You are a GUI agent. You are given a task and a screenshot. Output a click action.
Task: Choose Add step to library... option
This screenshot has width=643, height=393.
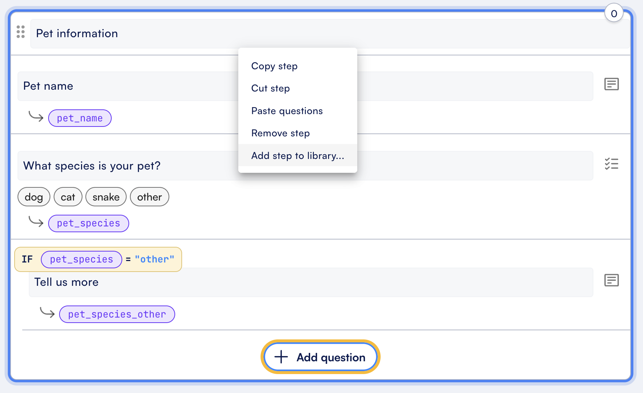[x=297, y=156]
